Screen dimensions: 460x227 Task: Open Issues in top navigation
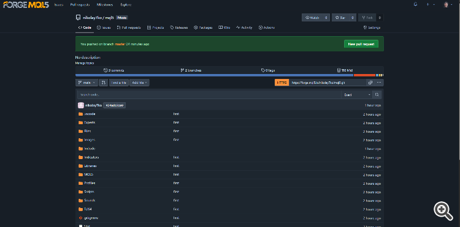tap(59, 5)
